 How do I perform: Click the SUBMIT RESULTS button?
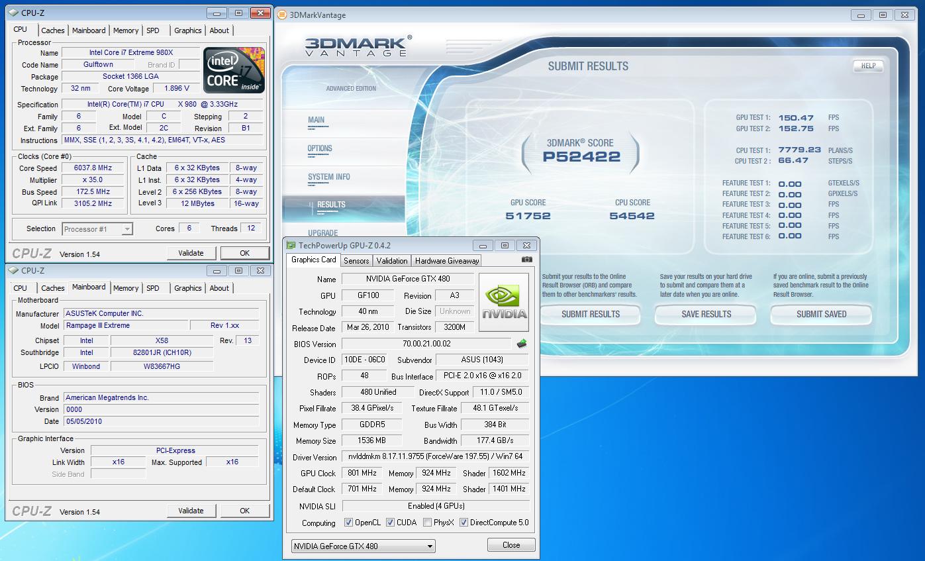(591, 314)
